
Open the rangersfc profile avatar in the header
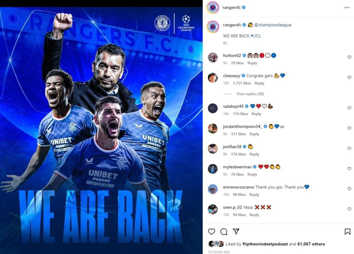(x=213, y=8)
